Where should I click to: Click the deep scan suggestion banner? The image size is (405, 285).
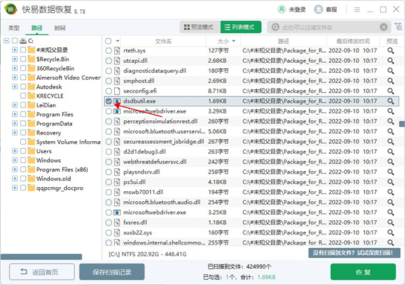coord(354,253)
